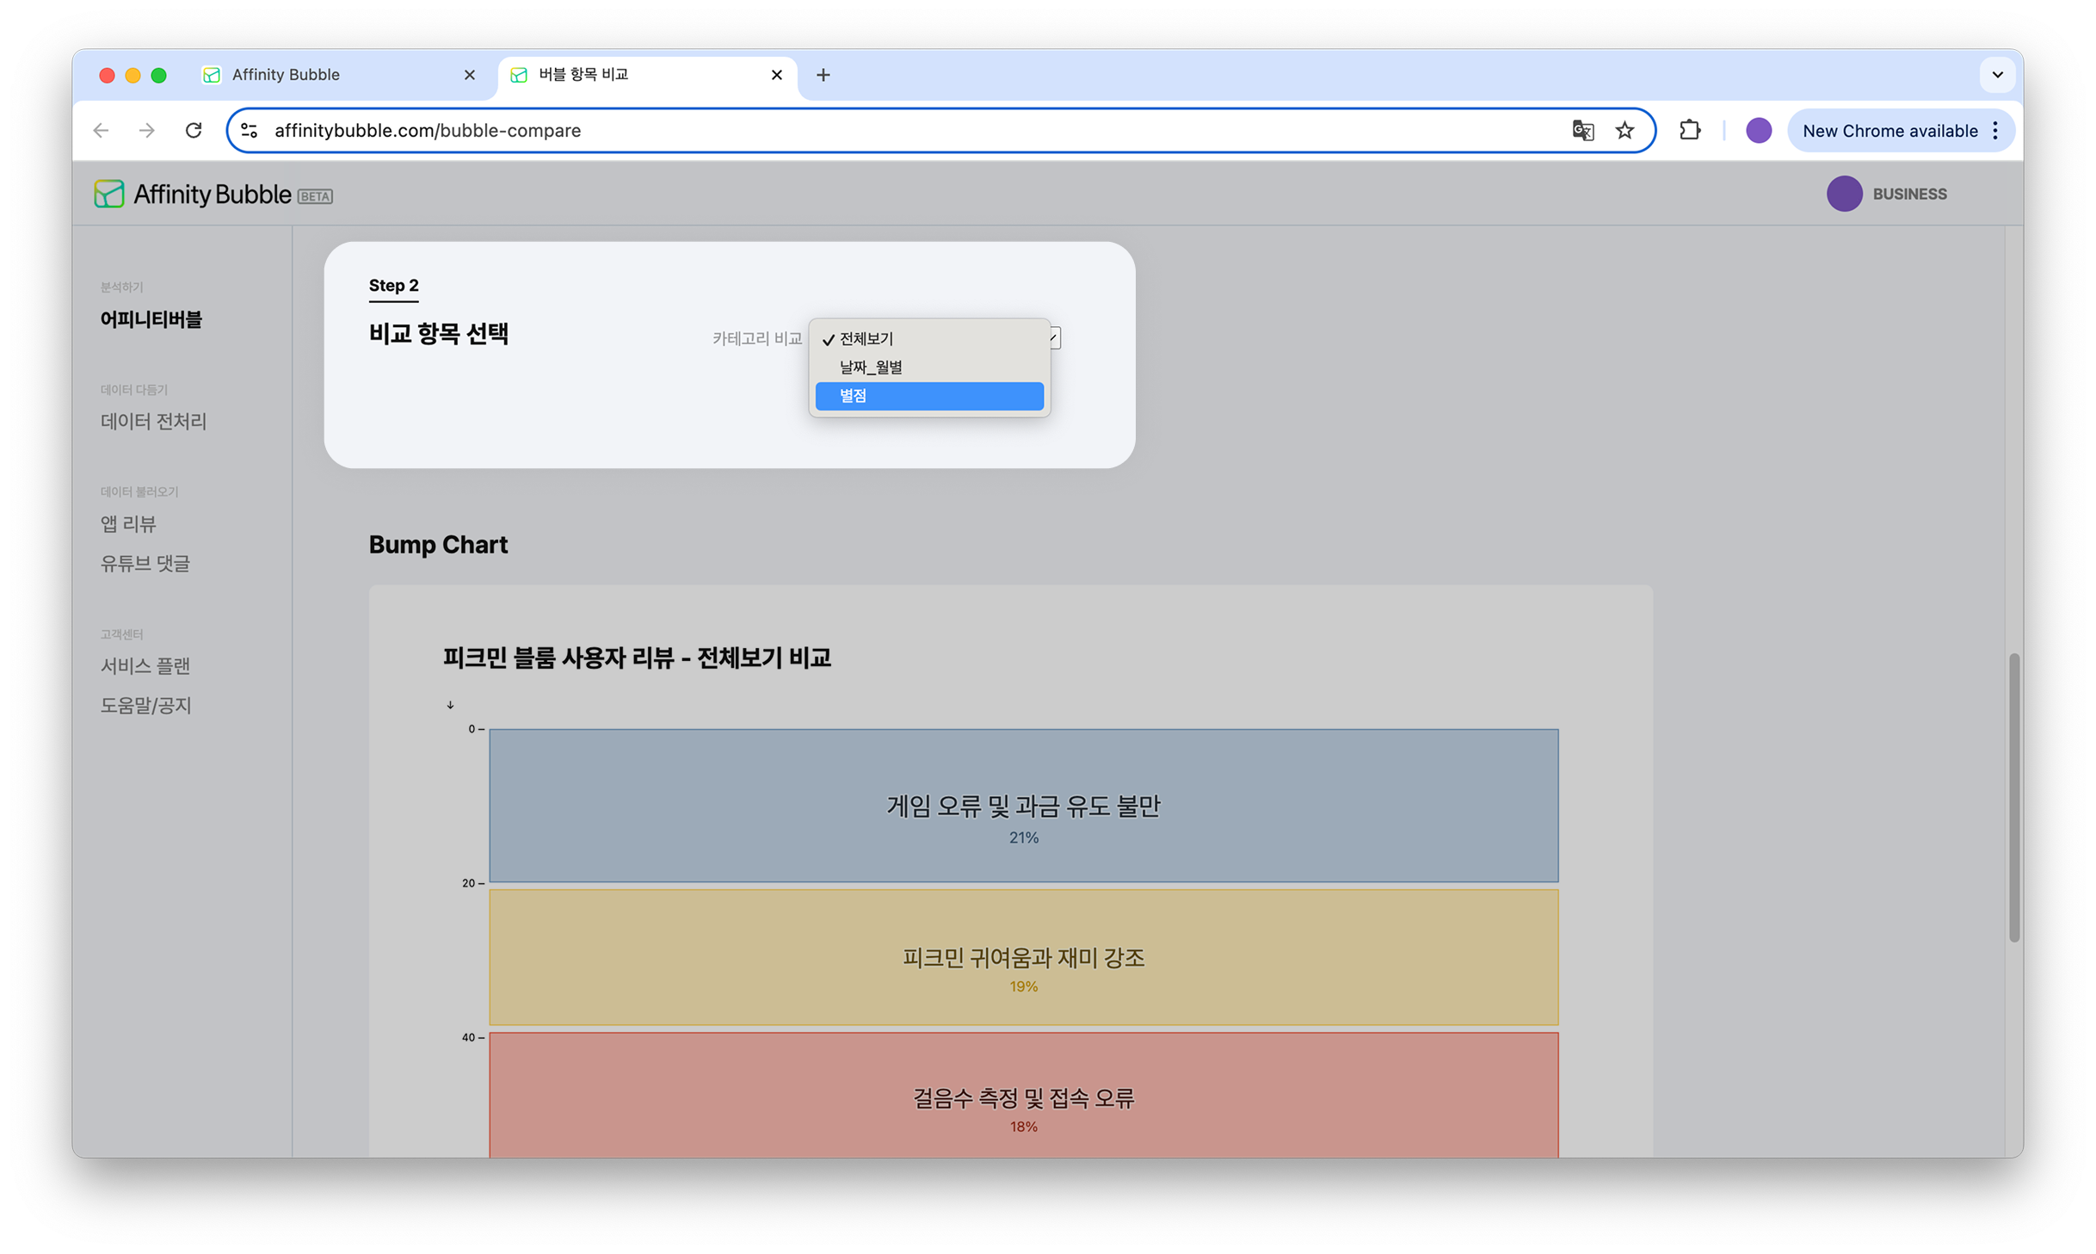This screenshot has height=1254, width=2096.
Task: Switch to the Affinity Bubble tab
Action: [336, 75]
